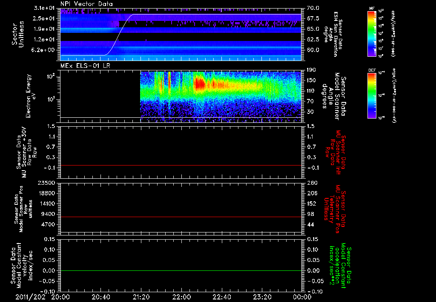Click the 4700 scanner position tick label

[49, 224]
